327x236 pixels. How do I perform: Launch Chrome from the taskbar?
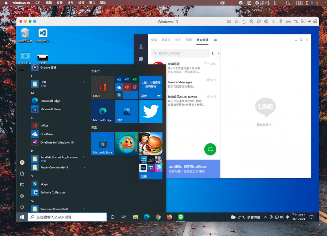click(x=158, y=217)
